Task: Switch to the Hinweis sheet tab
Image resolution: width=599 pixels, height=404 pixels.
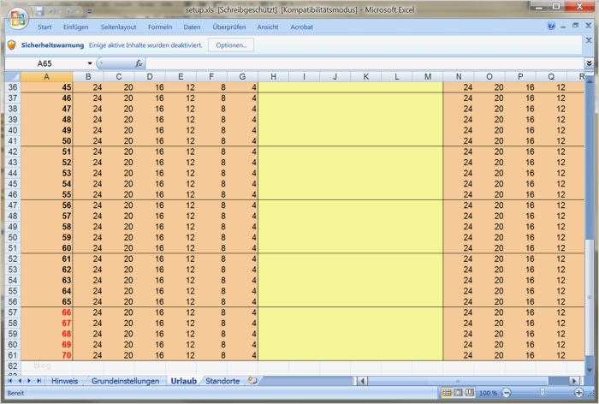Action: coord(64,381)
